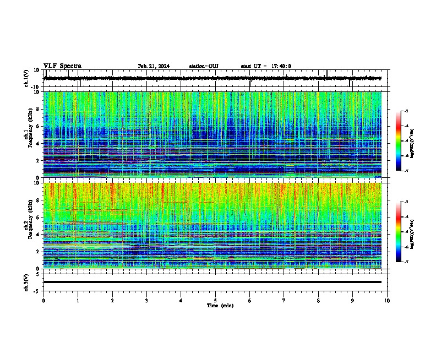Click the "station=OUI" label
This screenshot has width=436, height=337.
[204, 66]
